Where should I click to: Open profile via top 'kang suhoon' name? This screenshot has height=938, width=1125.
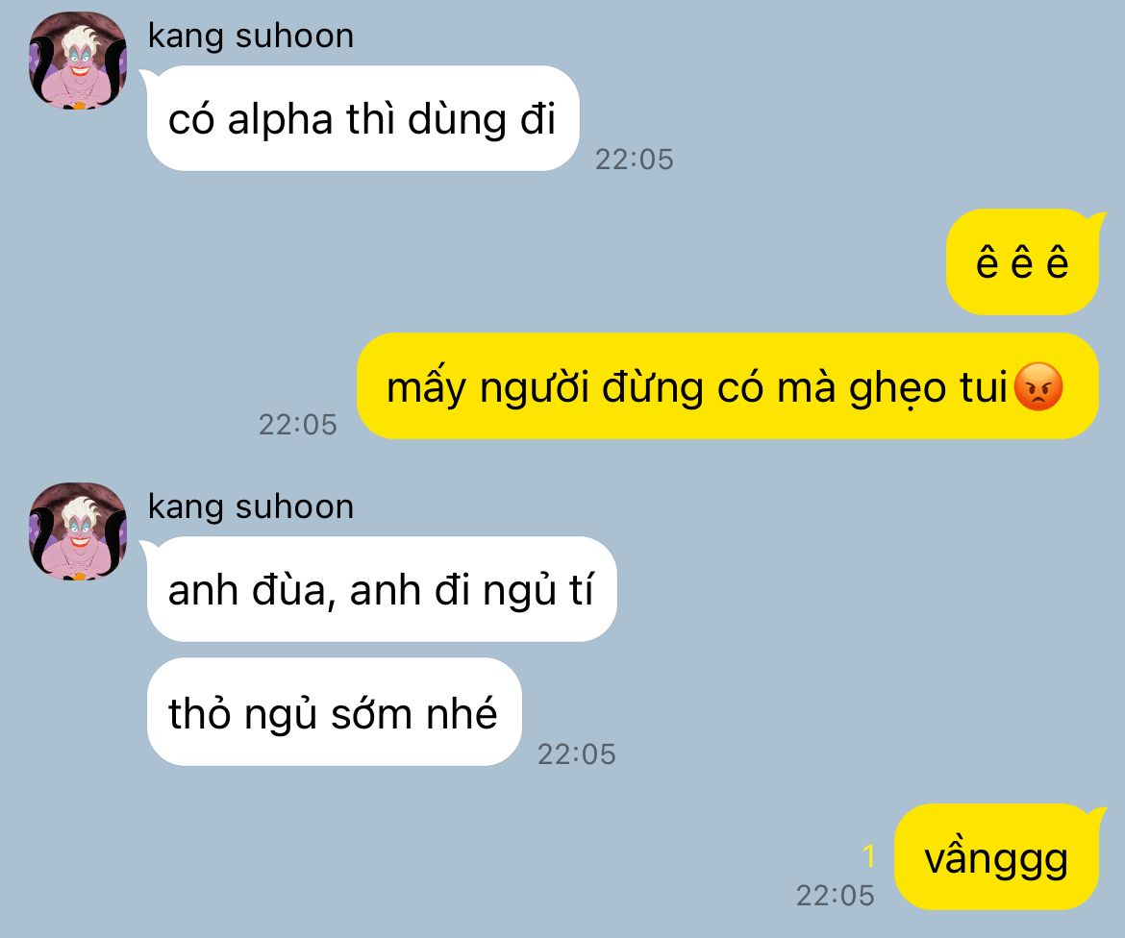250,36
